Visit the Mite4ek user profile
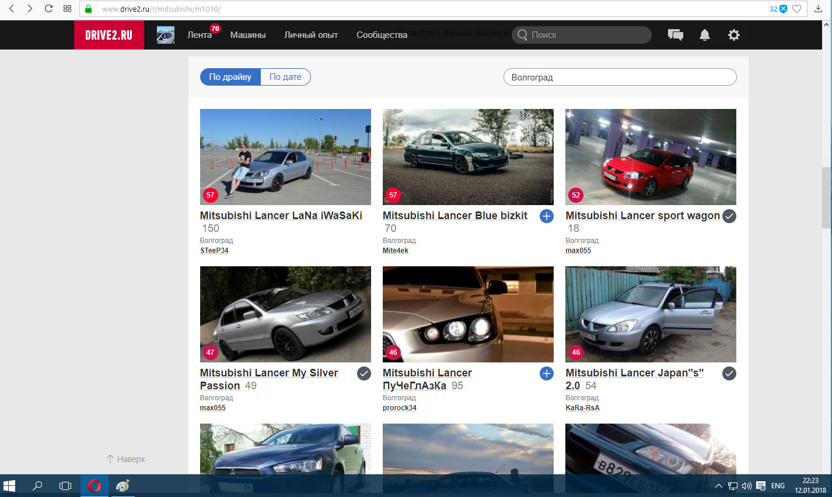 (396, 251)
